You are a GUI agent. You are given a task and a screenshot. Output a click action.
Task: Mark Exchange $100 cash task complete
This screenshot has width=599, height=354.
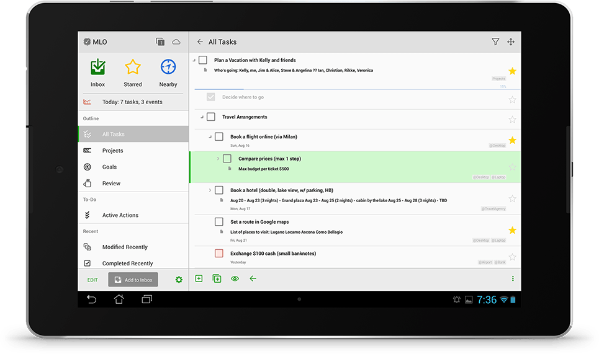click(x=219, y=254)
